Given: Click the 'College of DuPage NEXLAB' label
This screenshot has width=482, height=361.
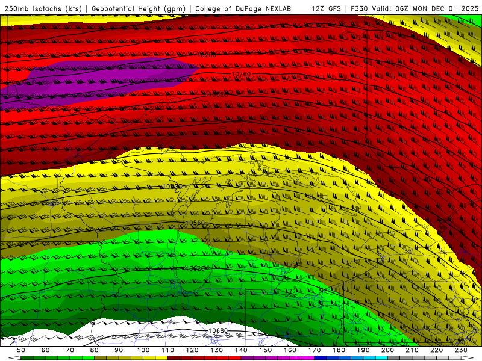Looking at the screenshot, I should pos(243,8).
